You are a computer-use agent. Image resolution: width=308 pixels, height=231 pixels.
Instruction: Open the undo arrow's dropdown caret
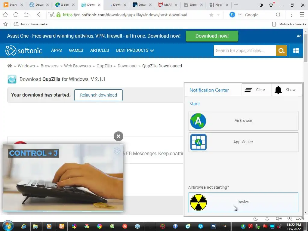coord(31,15)
